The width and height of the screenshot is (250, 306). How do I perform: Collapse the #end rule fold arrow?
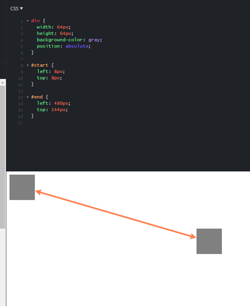point(28,97)
